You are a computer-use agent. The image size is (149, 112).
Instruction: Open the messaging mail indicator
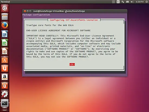(127, 2)
